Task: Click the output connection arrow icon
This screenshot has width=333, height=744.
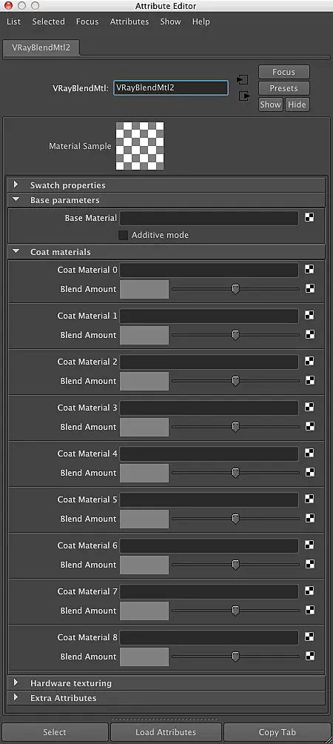Action: tap(243, 96)
